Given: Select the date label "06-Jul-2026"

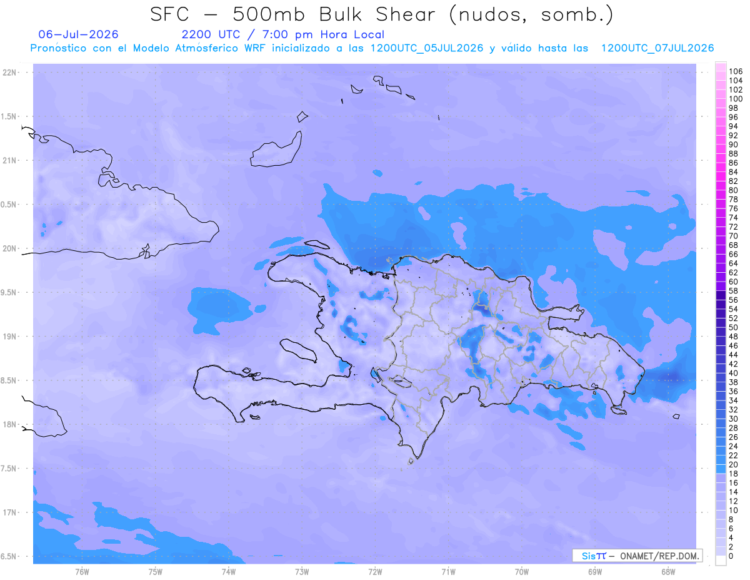Looking at the screenshot, I should click(79, 34).
